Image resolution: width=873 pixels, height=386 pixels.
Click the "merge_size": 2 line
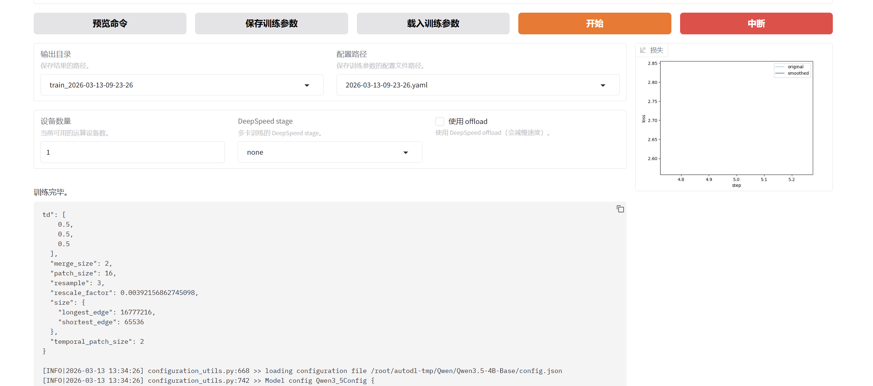(x=81, y=263)
